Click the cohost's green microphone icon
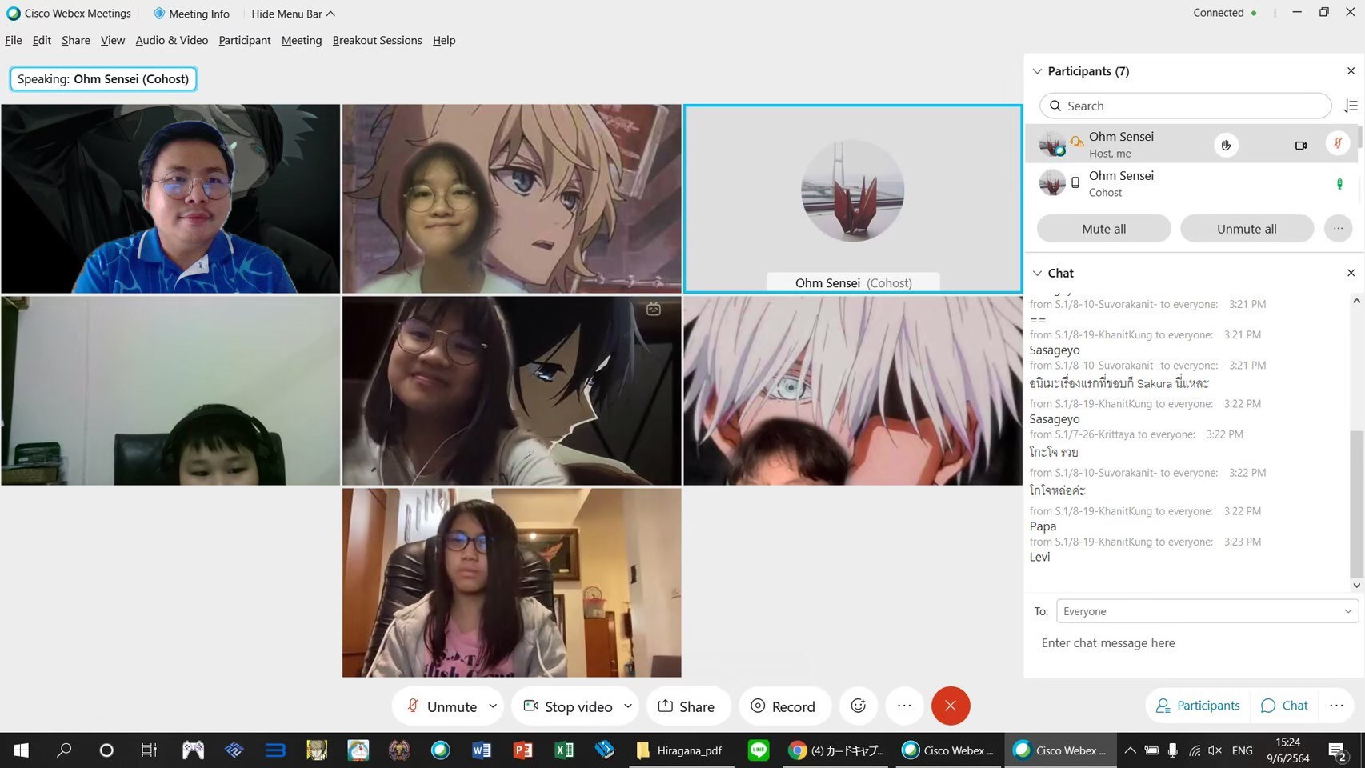This screenshot has height=768, width=1365. click(1339, 184)
